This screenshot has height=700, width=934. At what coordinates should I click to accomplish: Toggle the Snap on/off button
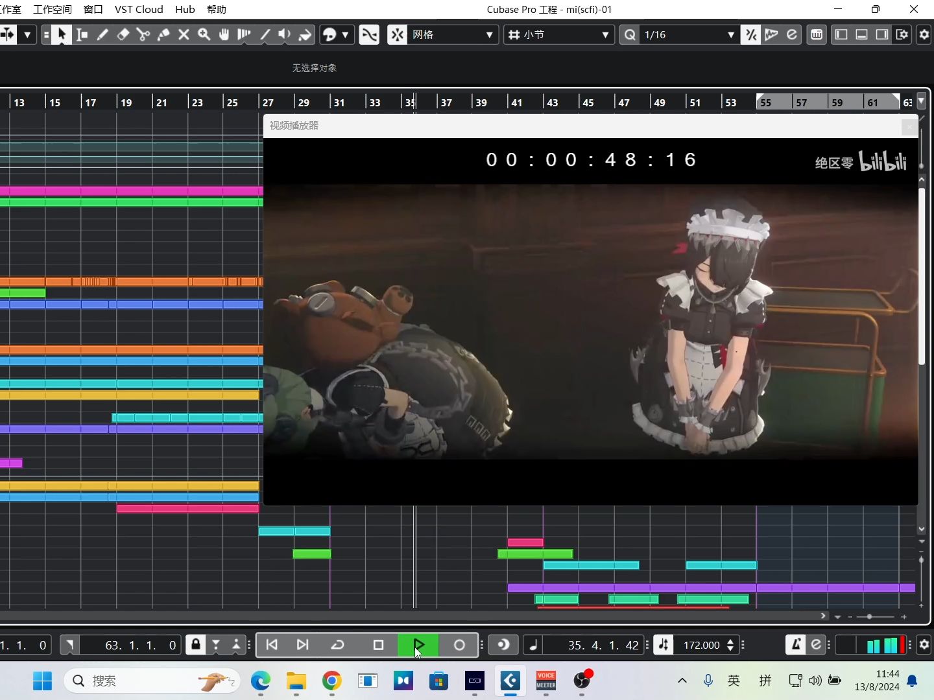(x=397, y=34)
